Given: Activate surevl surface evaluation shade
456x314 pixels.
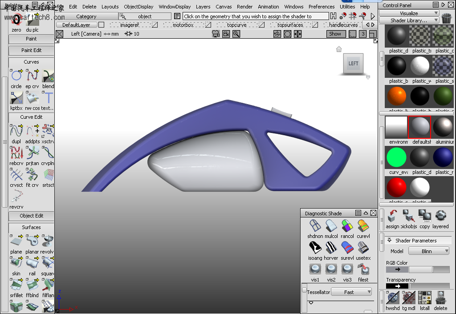Looking at the screenshot, I should [x=347, y=247].
